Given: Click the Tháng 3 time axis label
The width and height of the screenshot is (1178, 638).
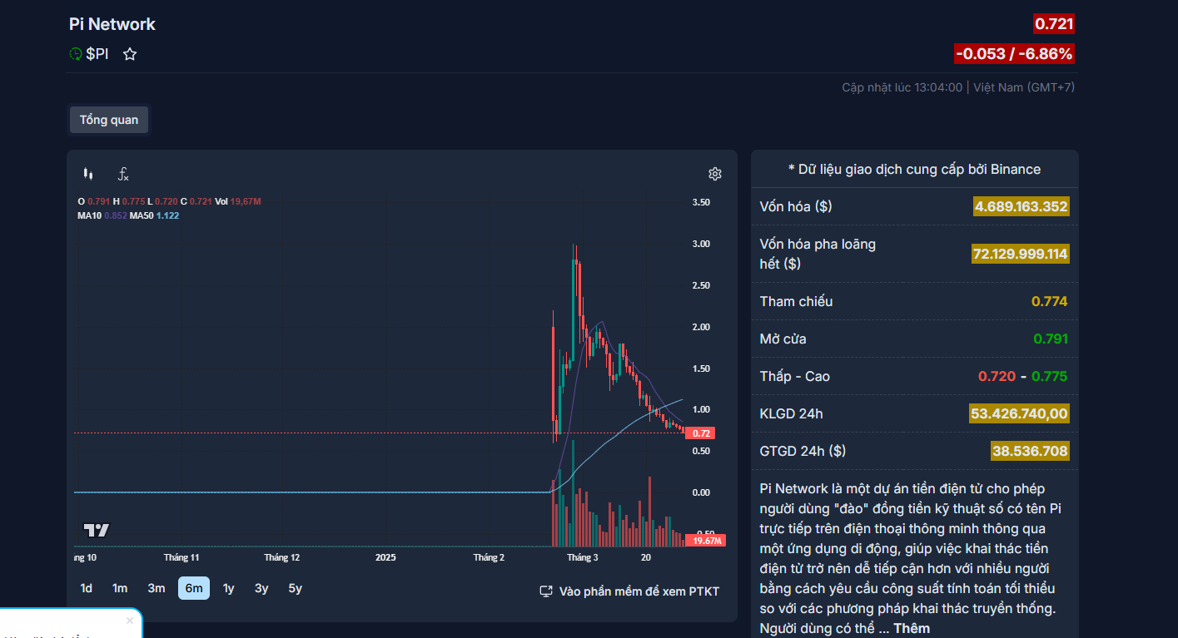Looking at the screenshot, I should (582, 557).
